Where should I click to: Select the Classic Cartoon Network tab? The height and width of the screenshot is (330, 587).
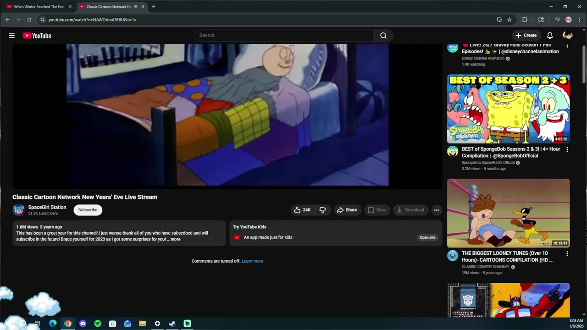pos(108,7)
